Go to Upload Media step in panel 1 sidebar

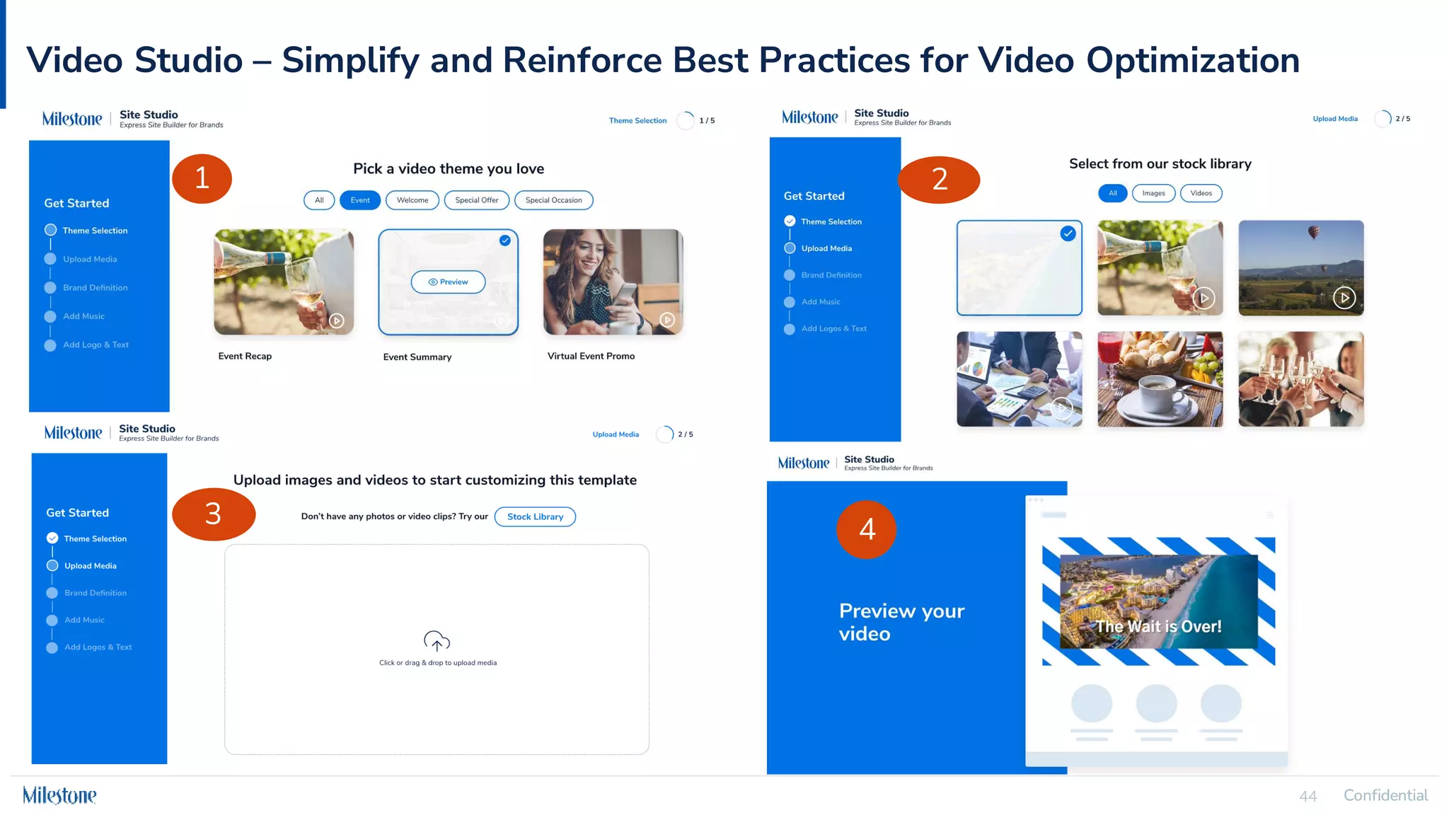click(81, 259)
